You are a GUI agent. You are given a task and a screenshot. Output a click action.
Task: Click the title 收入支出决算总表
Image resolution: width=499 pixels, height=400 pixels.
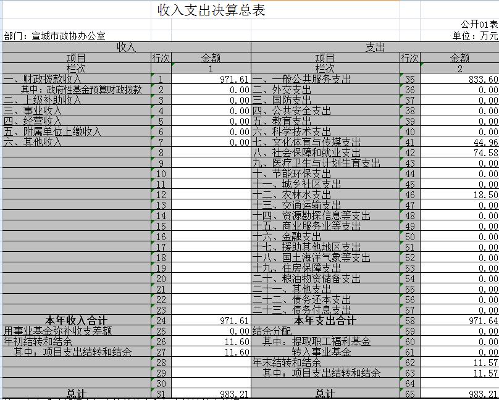pos(211,10)
